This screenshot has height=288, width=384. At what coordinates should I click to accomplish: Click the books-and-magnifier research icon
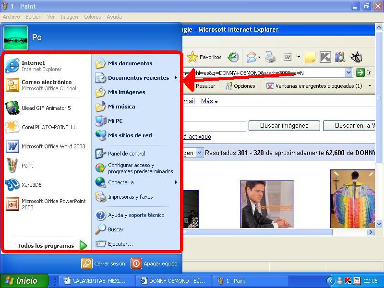(340, 57)
